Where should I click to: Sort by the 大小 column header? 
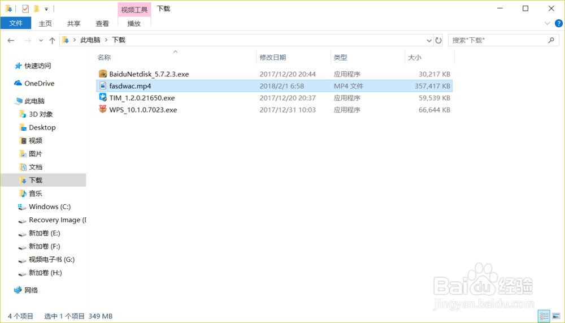[414, 57]
